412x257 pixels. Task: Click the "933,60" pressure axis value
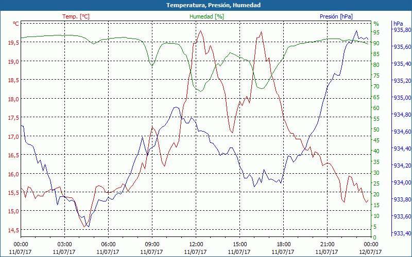tap(402, 216)
